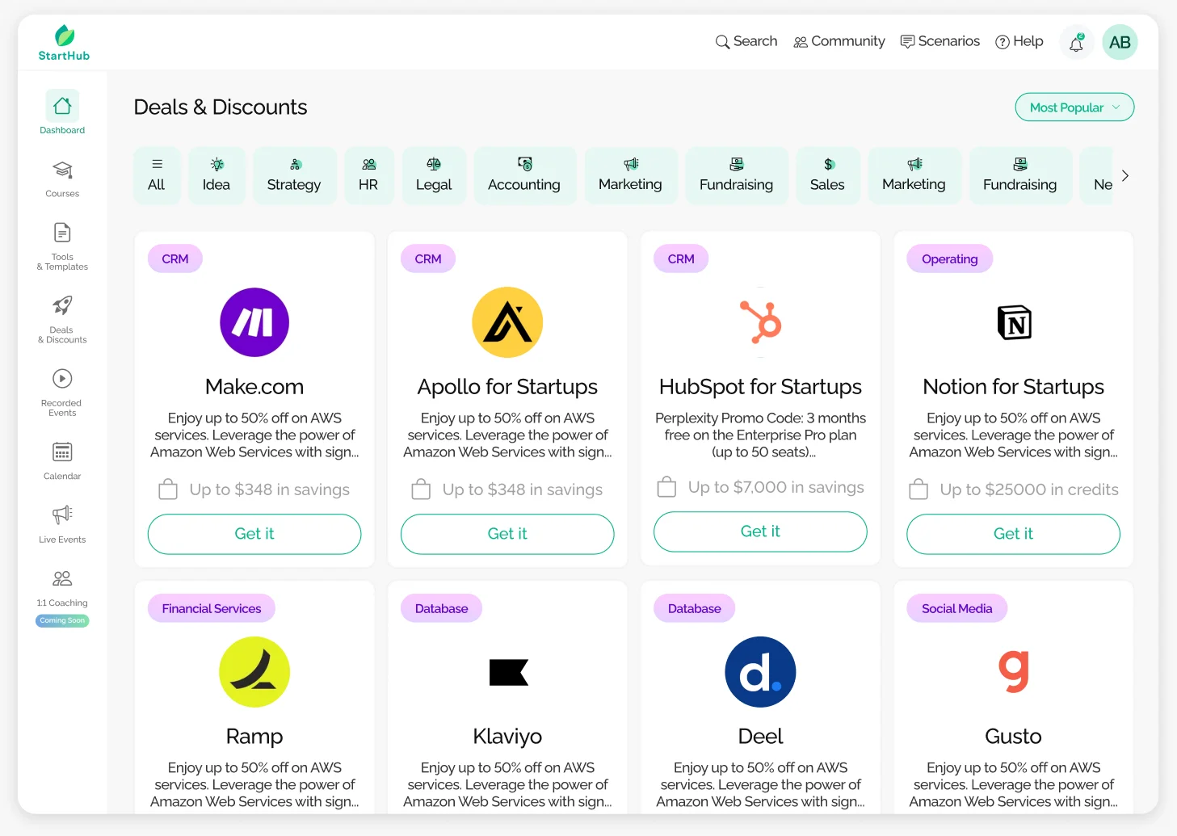1177x836 pixels.
Task: Click the bag icon on Notion card
Action: click(918, 489)
